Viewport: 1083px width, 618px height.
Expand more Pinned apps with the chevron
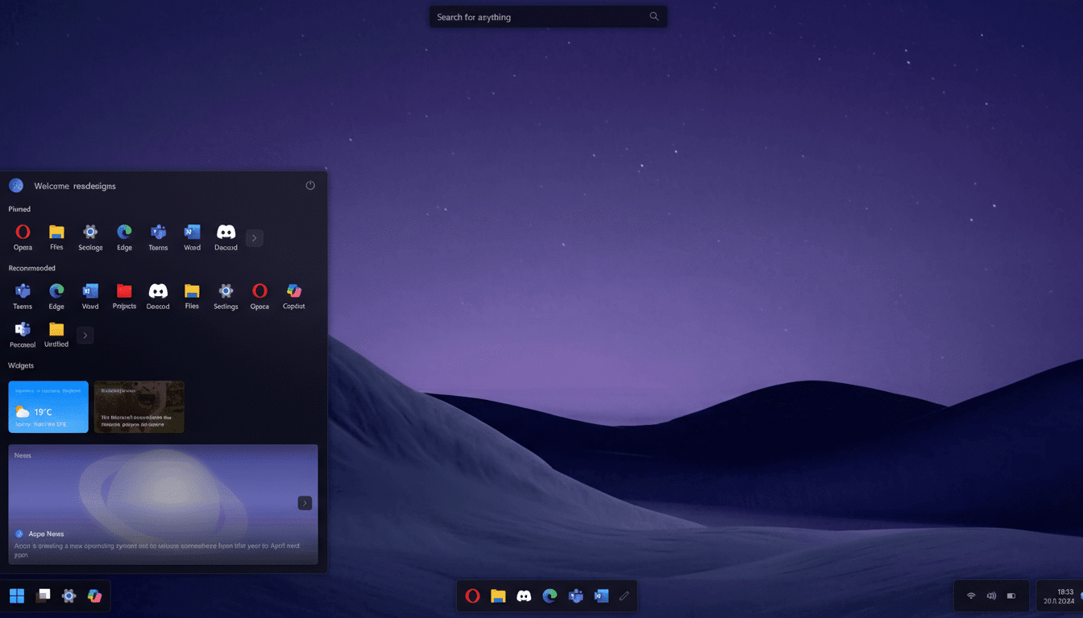point(254,237)
